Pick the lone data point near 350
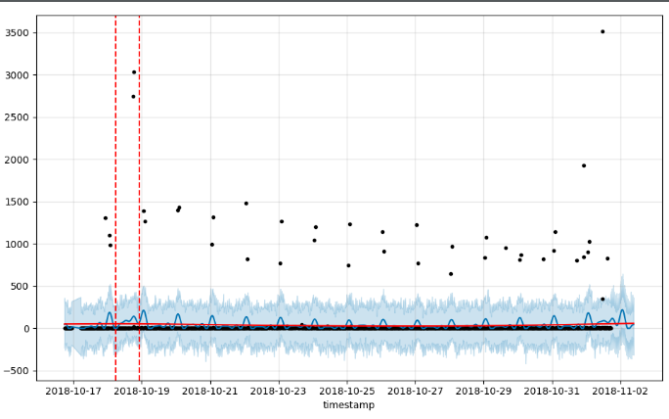Viewport: 669px width, 419px height. 602,299
